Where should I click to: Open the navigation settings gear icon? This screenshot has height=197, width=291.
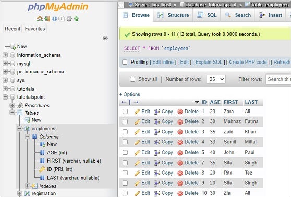[x=69, y=19]
